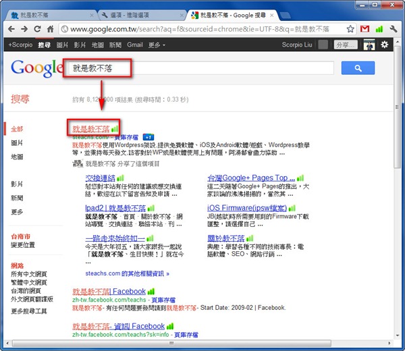Reload the page with the refresh icon
The width and height of the screenshot is (405, 351).
[x=37, y=29]
